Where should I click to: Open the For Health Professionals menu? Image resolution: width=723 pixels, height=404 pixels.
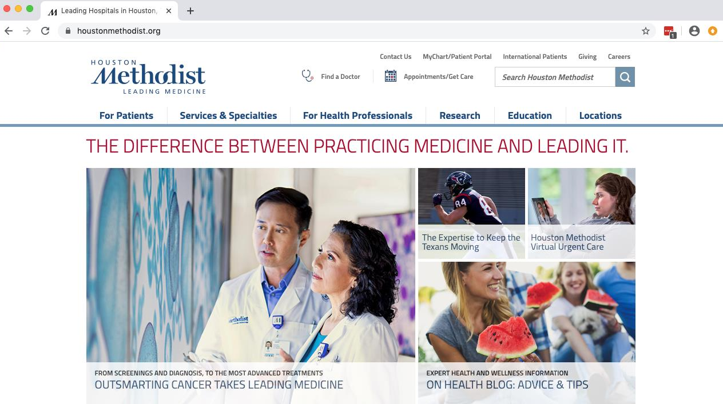[x=357, y=115]
